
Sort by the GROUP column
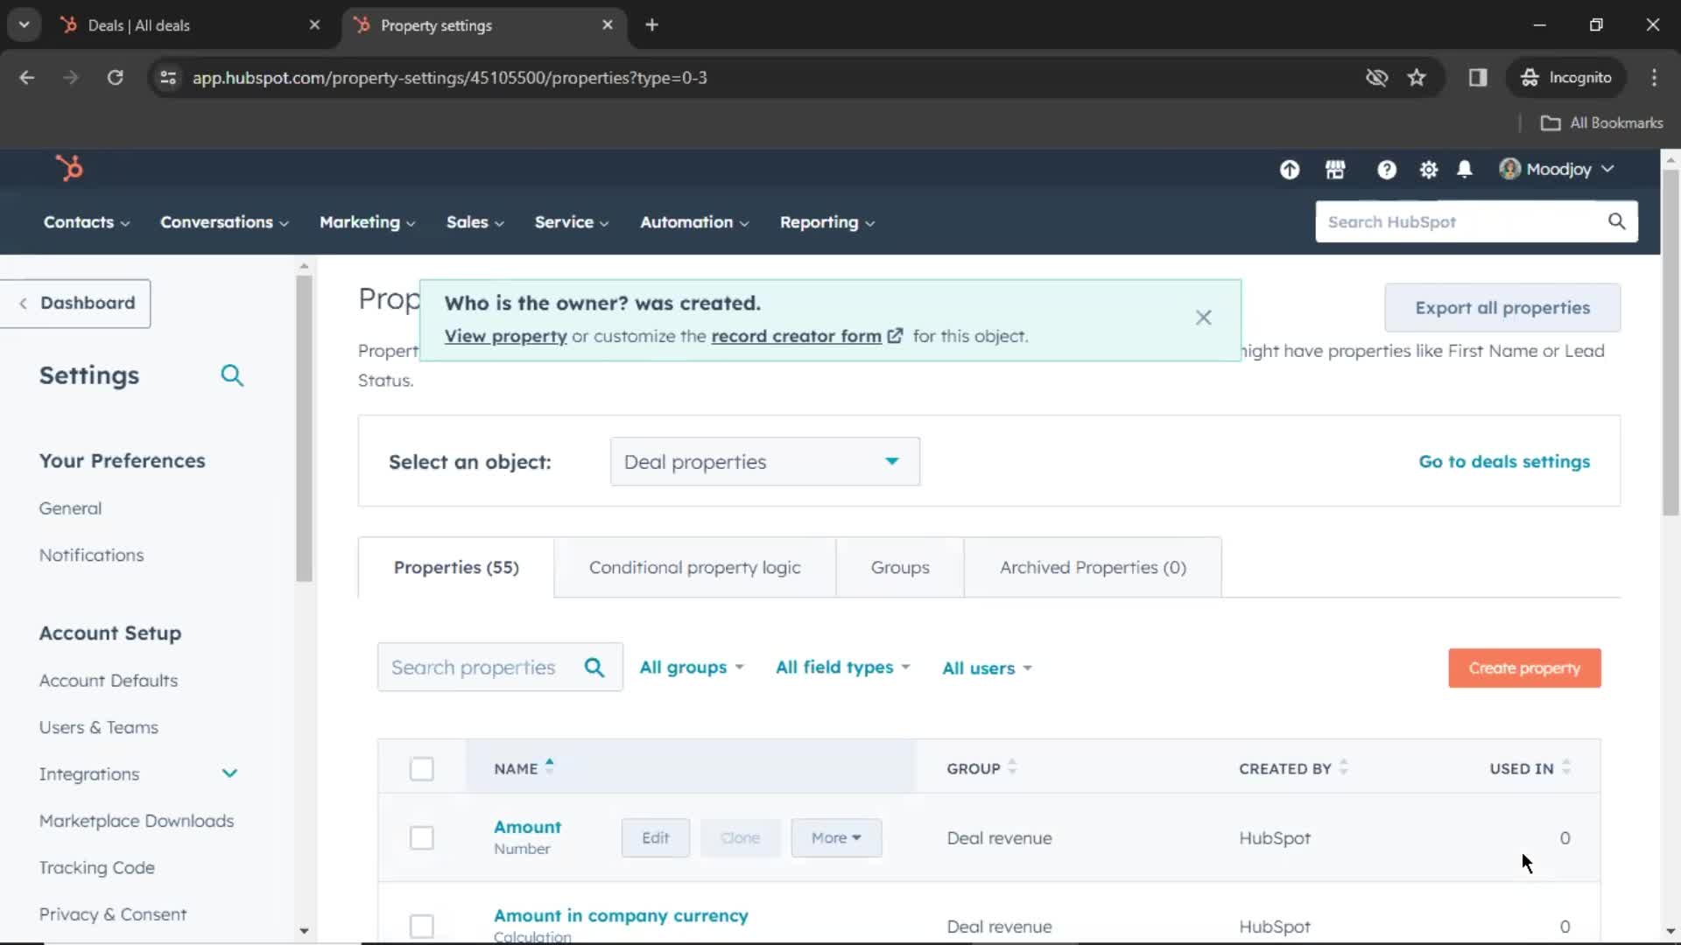[x=981, y=767]
